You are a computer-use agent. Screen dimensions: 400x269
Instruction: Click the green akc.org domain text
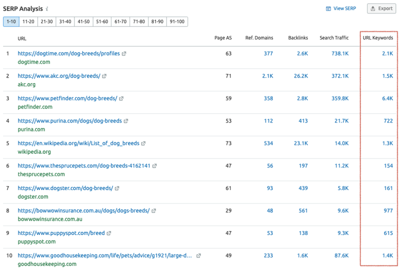click(x=26, y=84)
